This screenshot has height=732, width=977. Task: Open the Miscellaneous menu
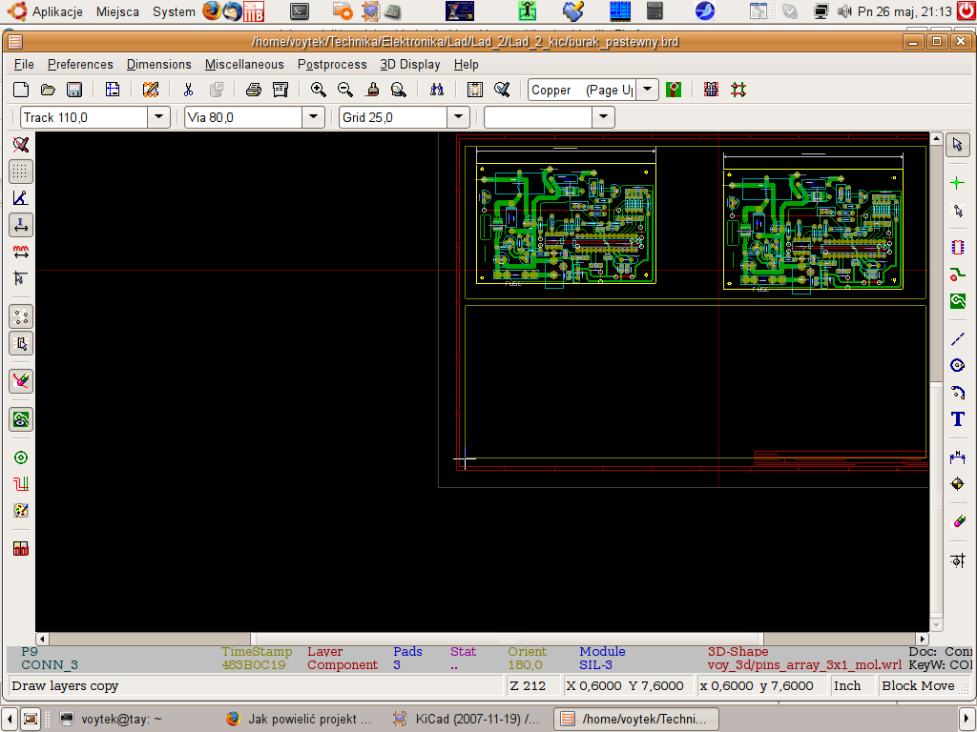coord(244,64)
